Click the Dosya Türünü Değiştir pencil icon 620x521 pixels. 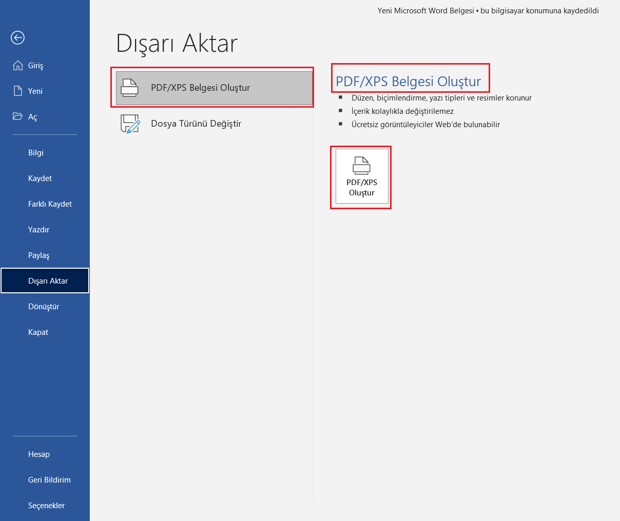click(x=130, y=124)
